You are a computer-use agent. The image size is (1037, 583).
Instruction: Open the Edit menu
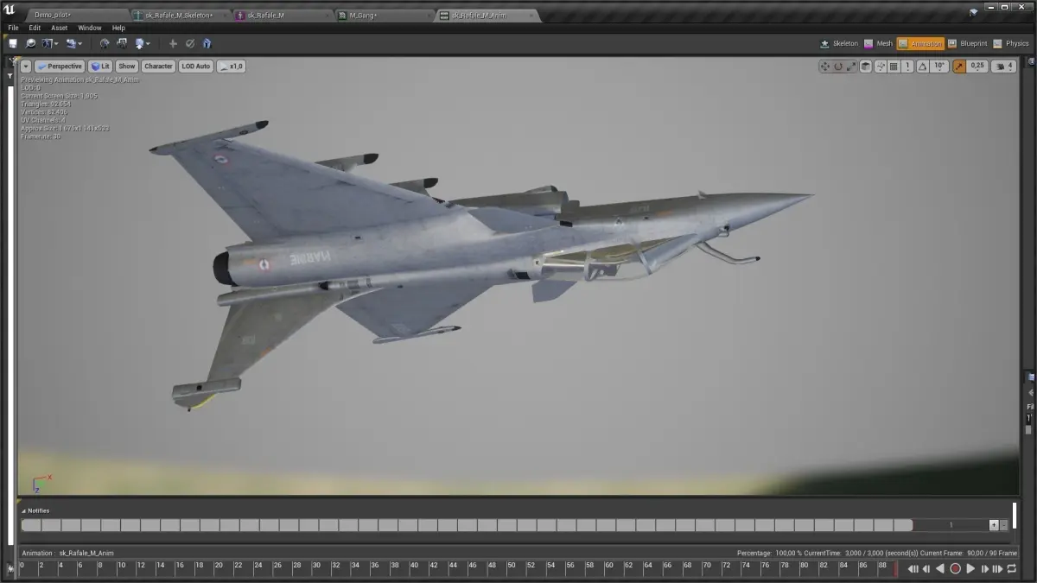click(35, 28)
